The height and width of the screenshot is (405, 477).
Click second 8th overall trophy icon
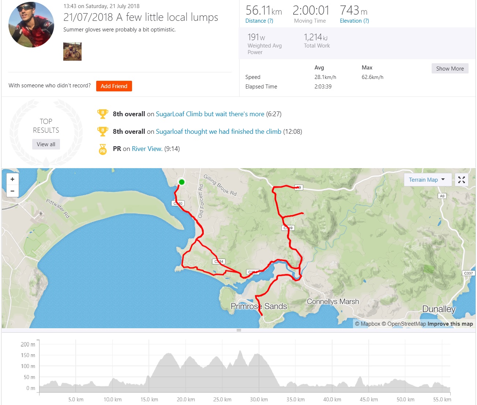pyautogui.click(x=103, y=132)
